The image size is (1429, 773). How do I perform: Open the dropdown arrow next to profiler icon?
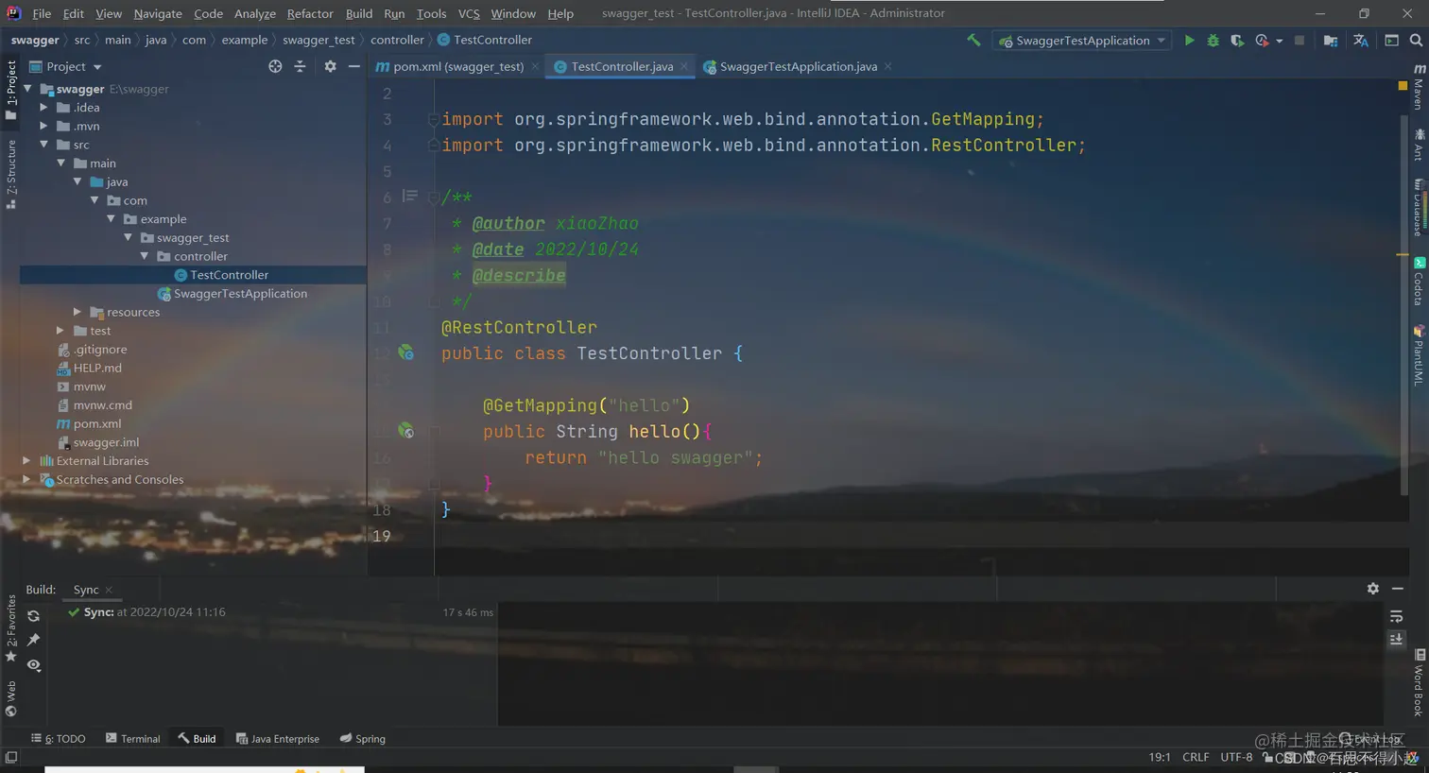pos(1280,42)
